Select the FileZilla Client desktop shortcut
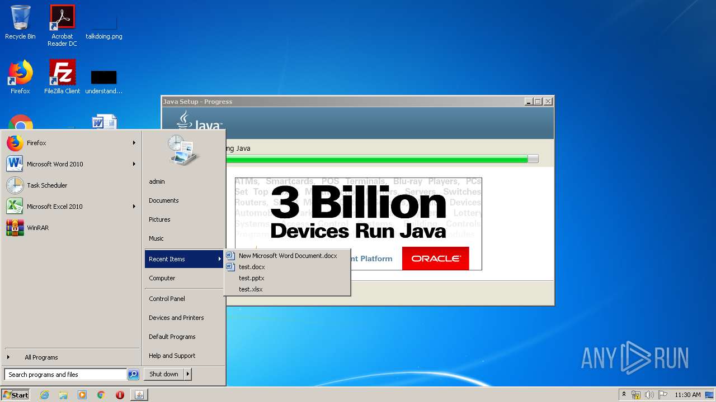The image size is (716, 402). (62, 77)
